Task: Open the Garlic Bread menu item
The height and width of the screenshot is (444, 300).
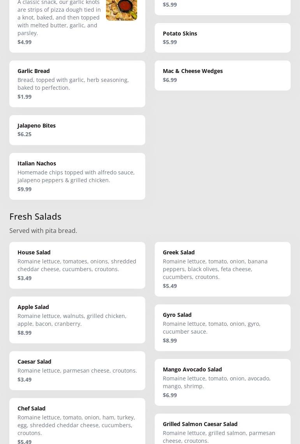Action: click(77, 83)
